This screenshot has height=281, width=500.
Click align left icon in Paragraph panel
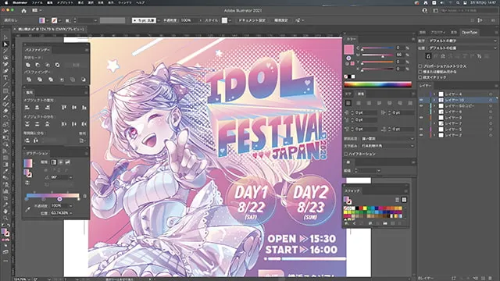pyautogui.click(x=348, y=103)
